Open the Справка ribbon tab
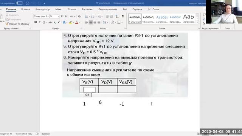Viewport: 242px width, 136px height. [137, 9]
